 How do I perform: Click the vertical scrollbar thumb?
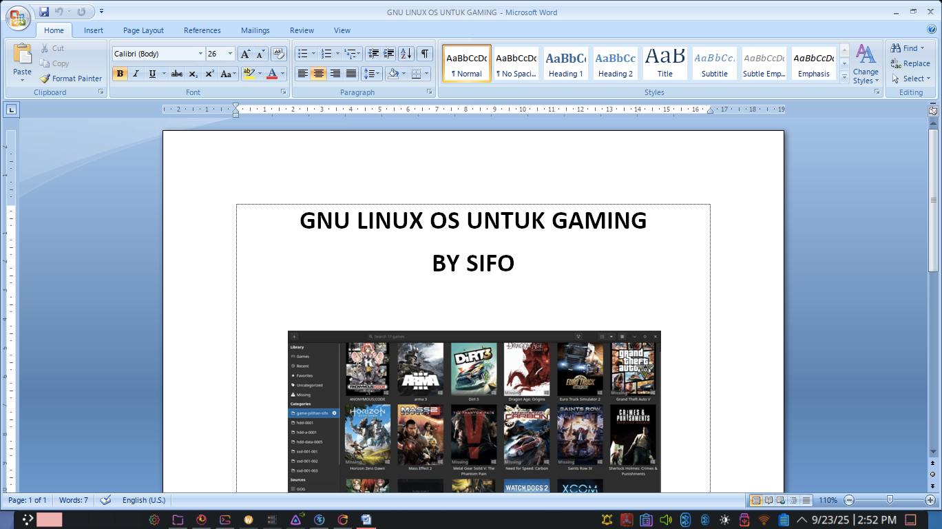pyautogui.click(x=933, y=200)
